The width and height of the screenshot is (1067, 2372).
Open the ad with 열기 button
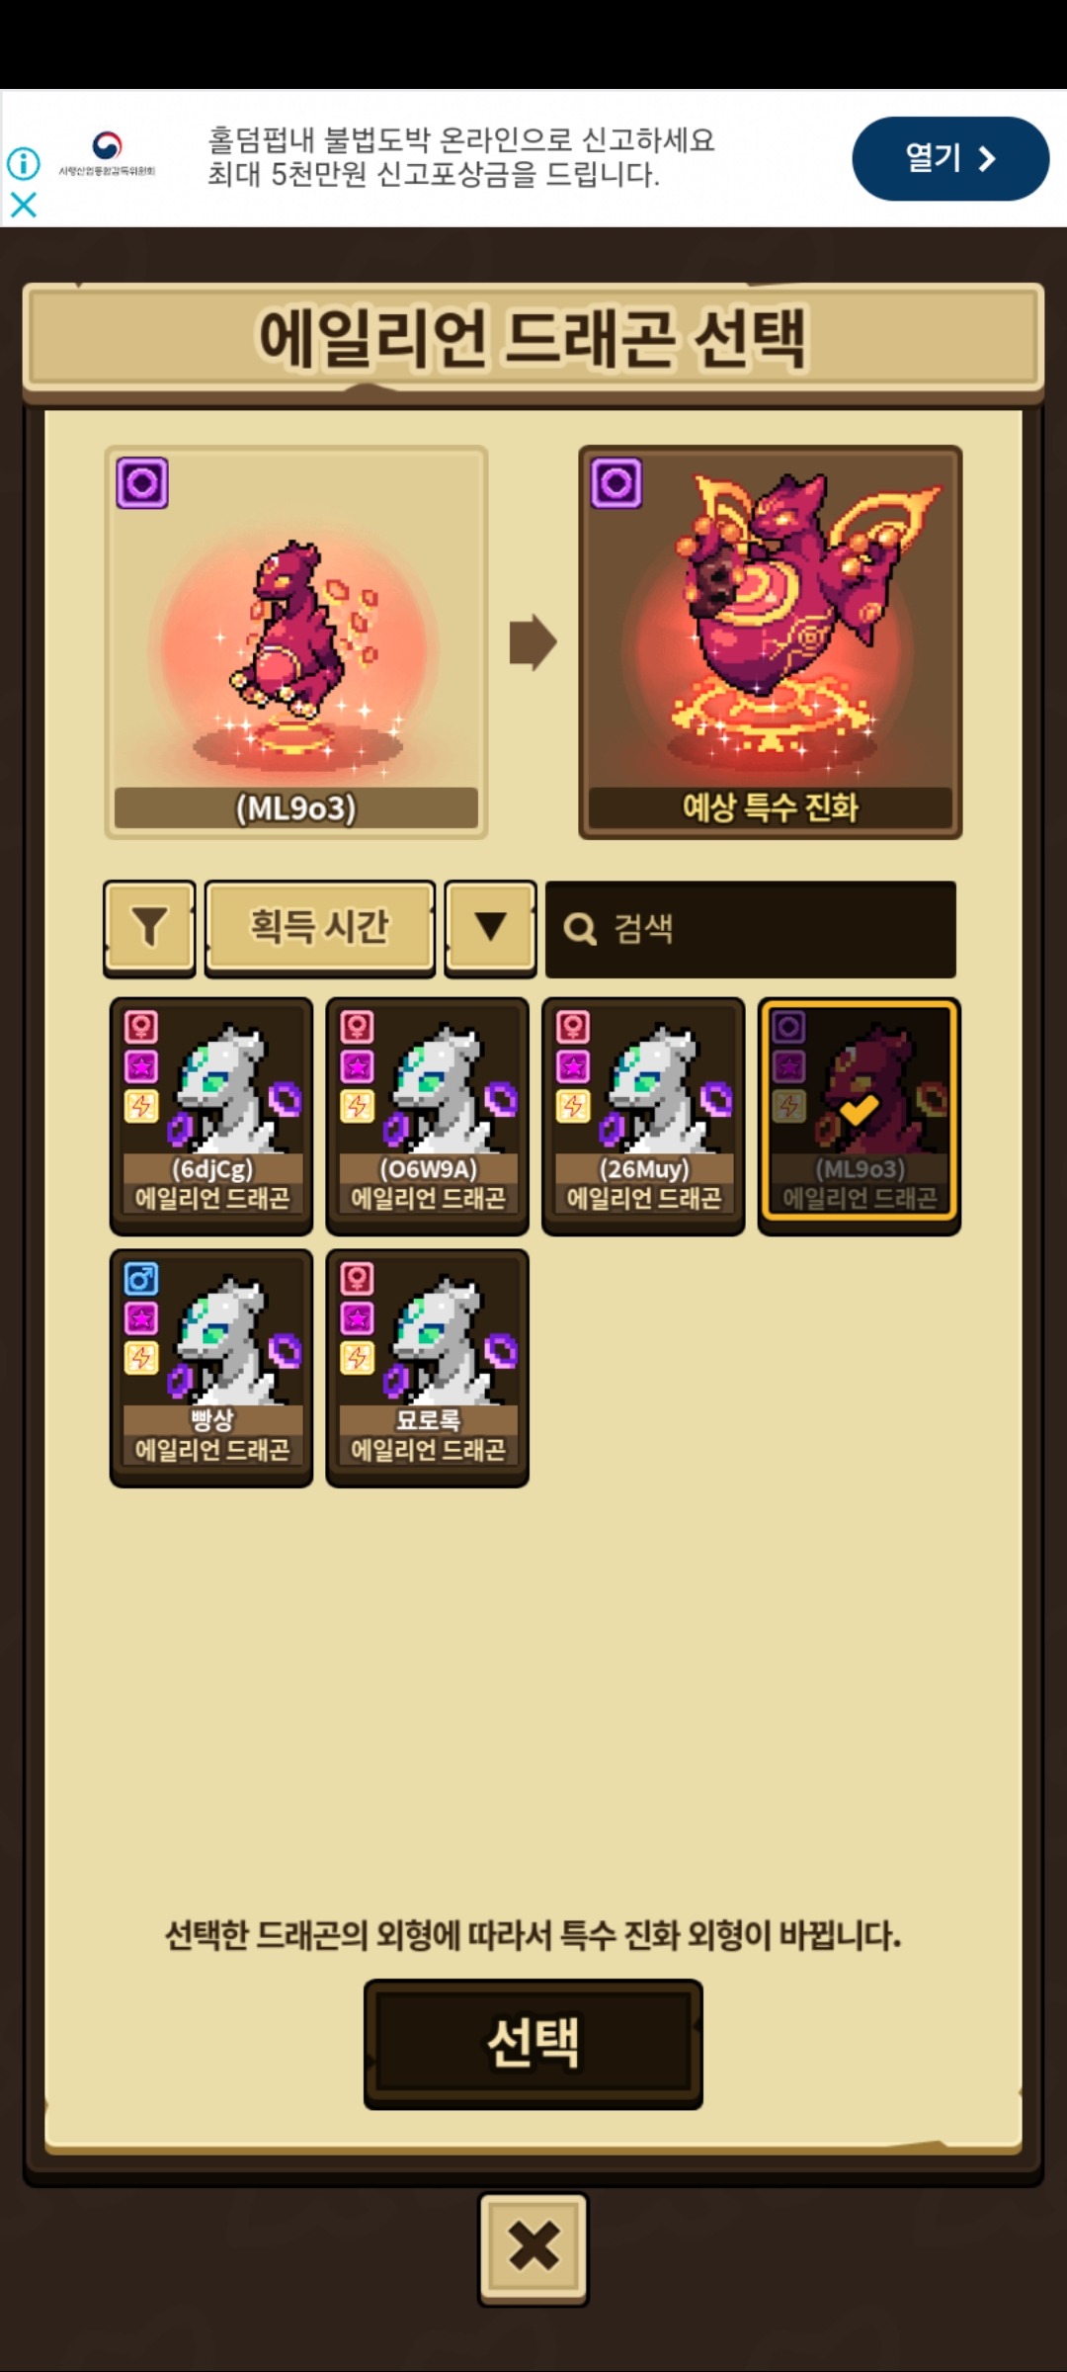pos(950,158)
